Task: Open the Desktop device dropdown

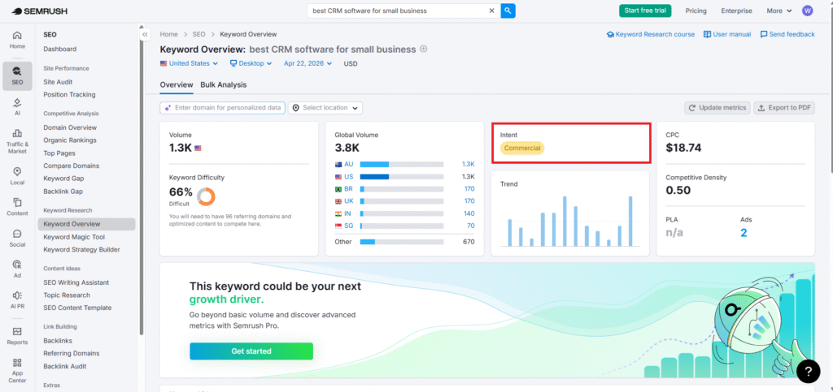Action: pos(252,63)
